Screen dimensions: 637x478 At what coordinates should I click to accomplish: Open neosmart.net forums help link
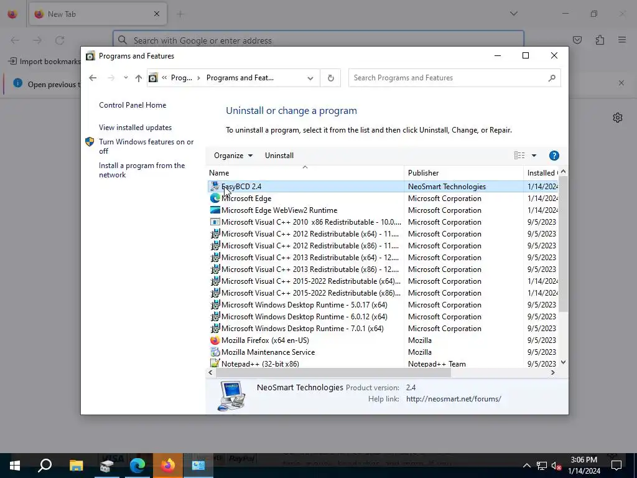click(453, 399)
